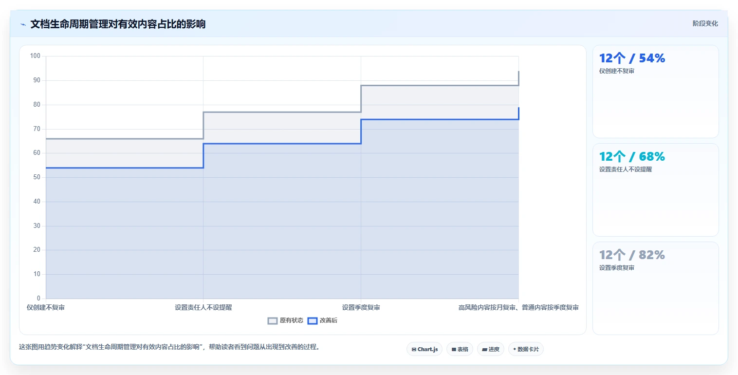The width and height of the screenshot is (738, 375).
Task: Click the y-axis value 50
Action: pyautogui.click(x=37, y=177)
